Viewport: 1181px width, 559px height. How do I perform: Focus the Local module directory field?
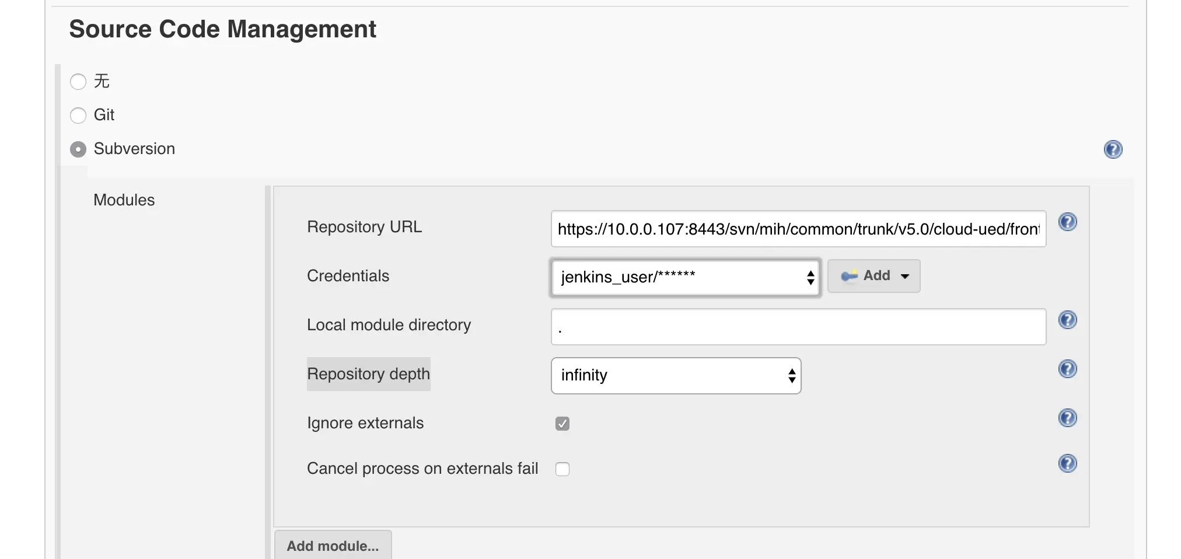[798, 327]
